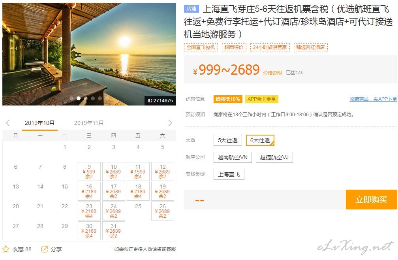Click the 立即购买 buy button
This screenshot has height=260, width=398.
click(x=371, y=200)
